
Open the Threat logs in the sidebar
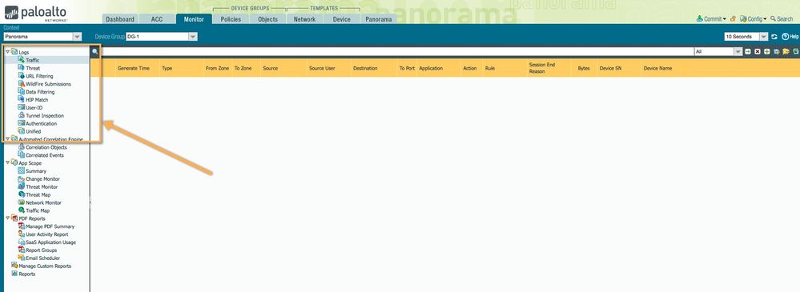coord(33,68)
